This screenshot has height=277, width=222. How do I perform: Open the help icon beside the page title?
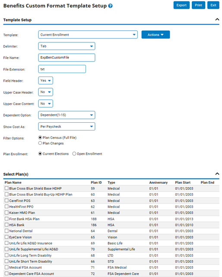(110, 6)
